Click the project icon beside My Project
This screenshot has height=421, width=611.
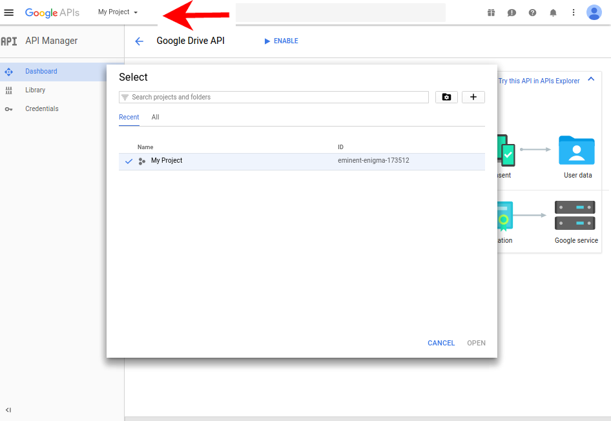coord(142,161)
